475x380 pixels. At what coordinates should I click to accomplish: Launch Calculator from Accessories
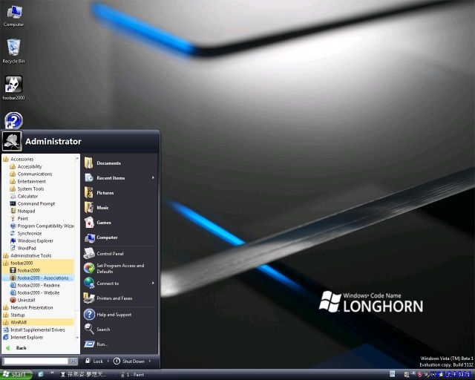point(24,197)
